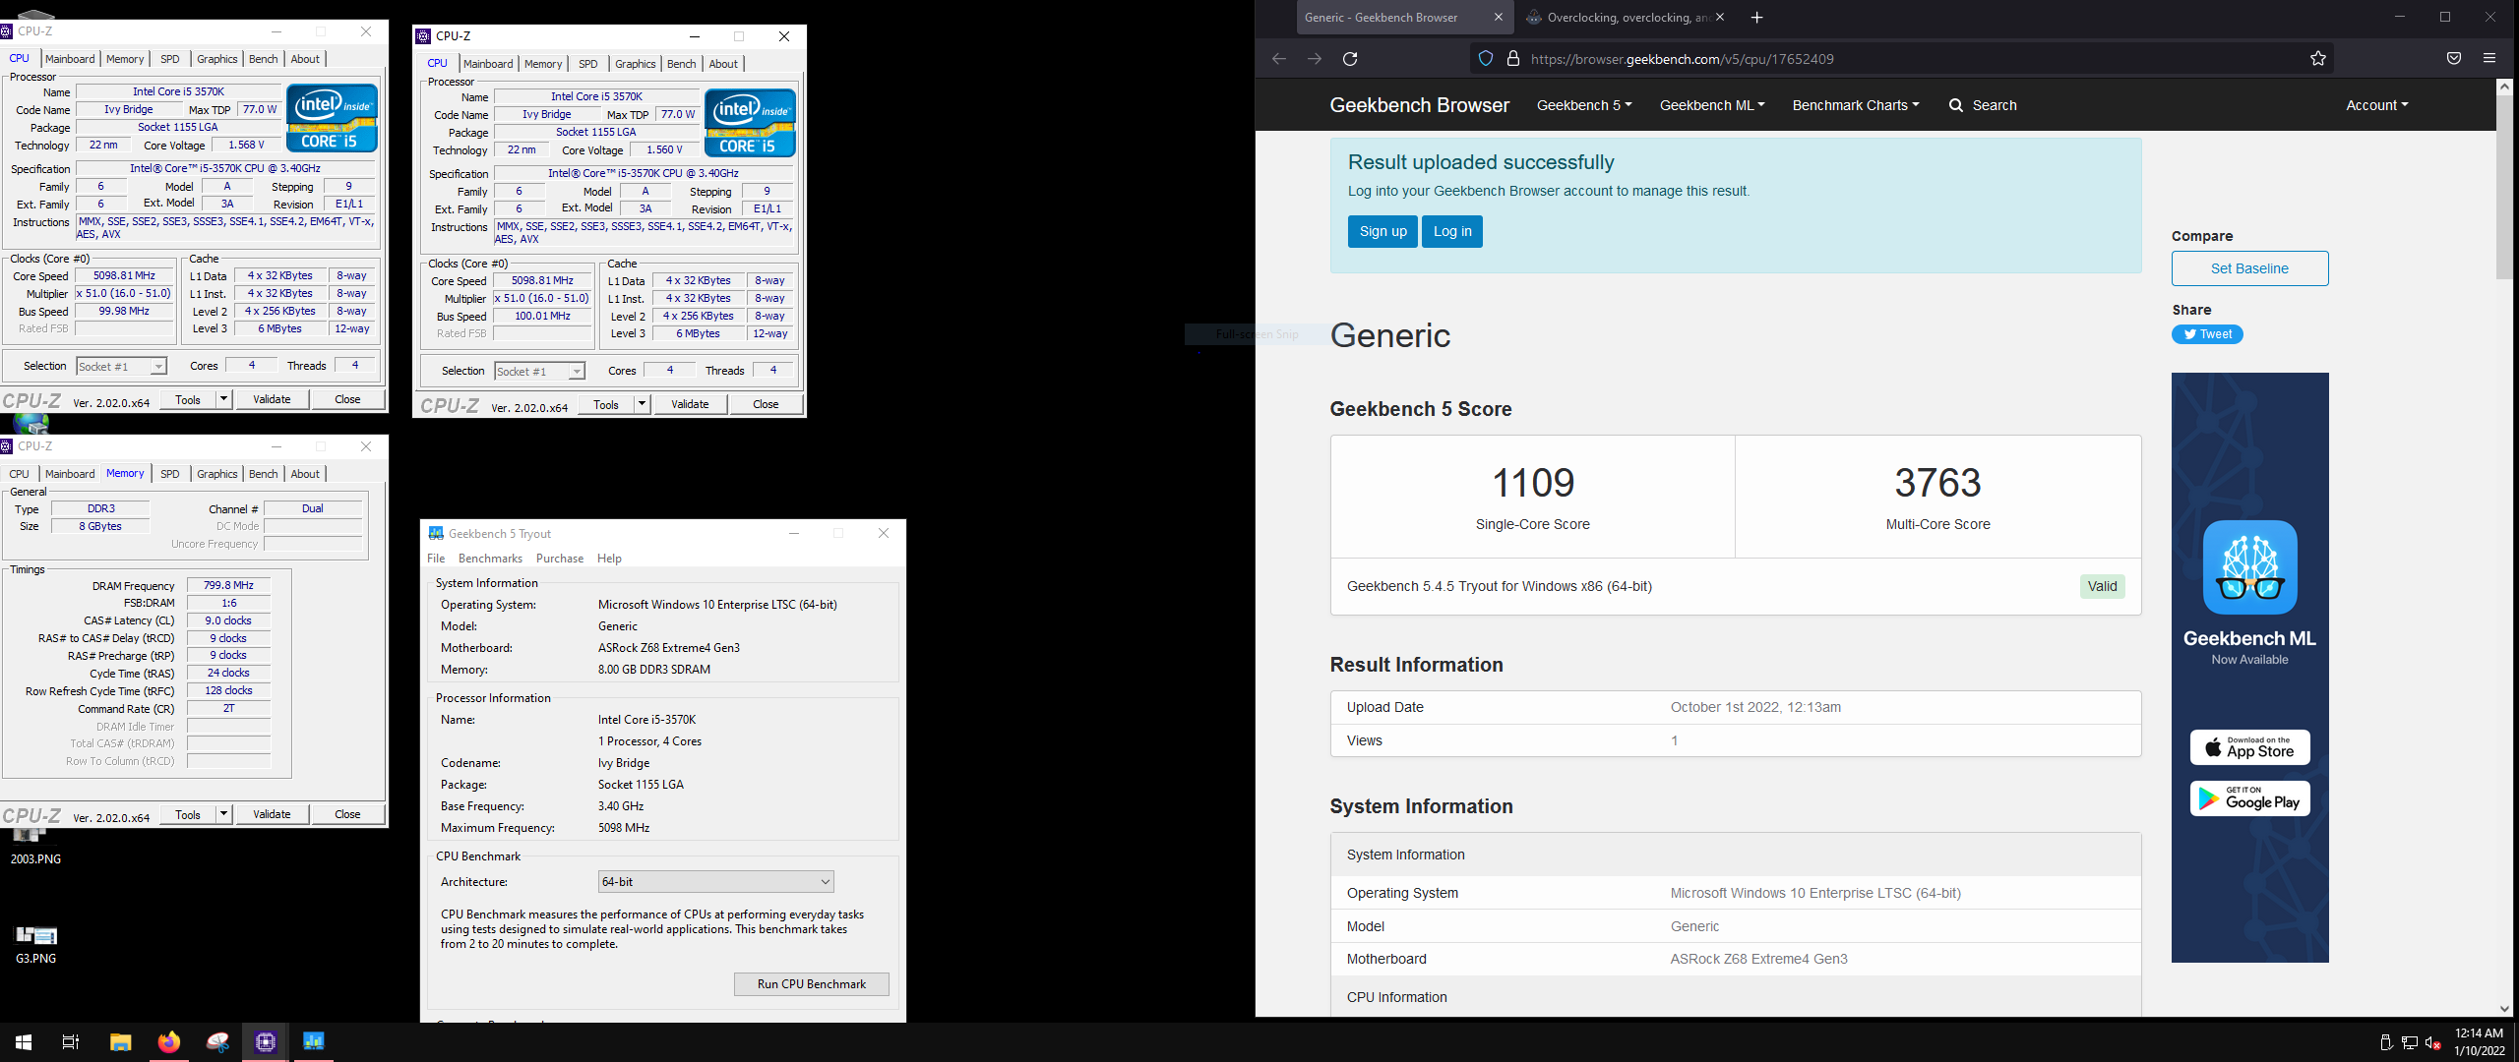Click the network icon in system tray

(x=2410, y=1043)
